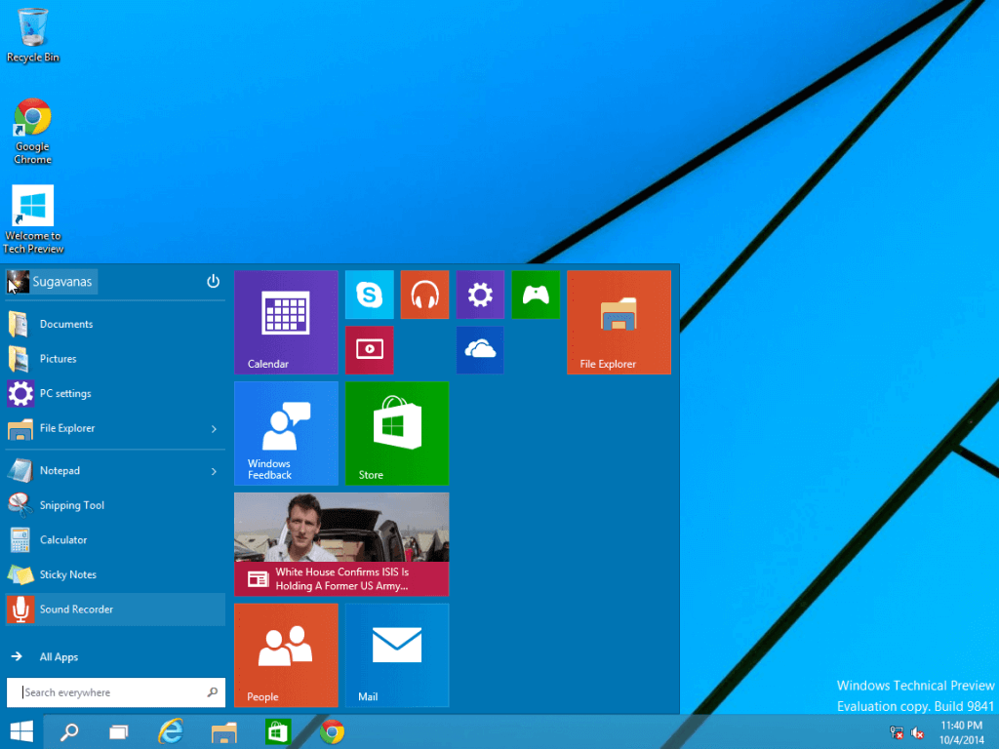Show All Apps in the Start menu

tap(115, 656)
